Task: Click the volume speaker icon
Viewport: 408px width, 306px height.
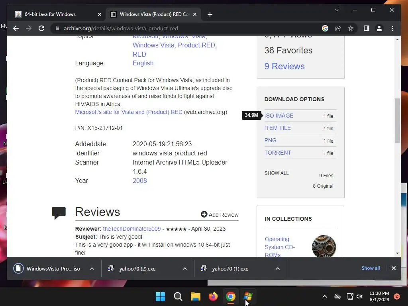Action: click(359, 296)
